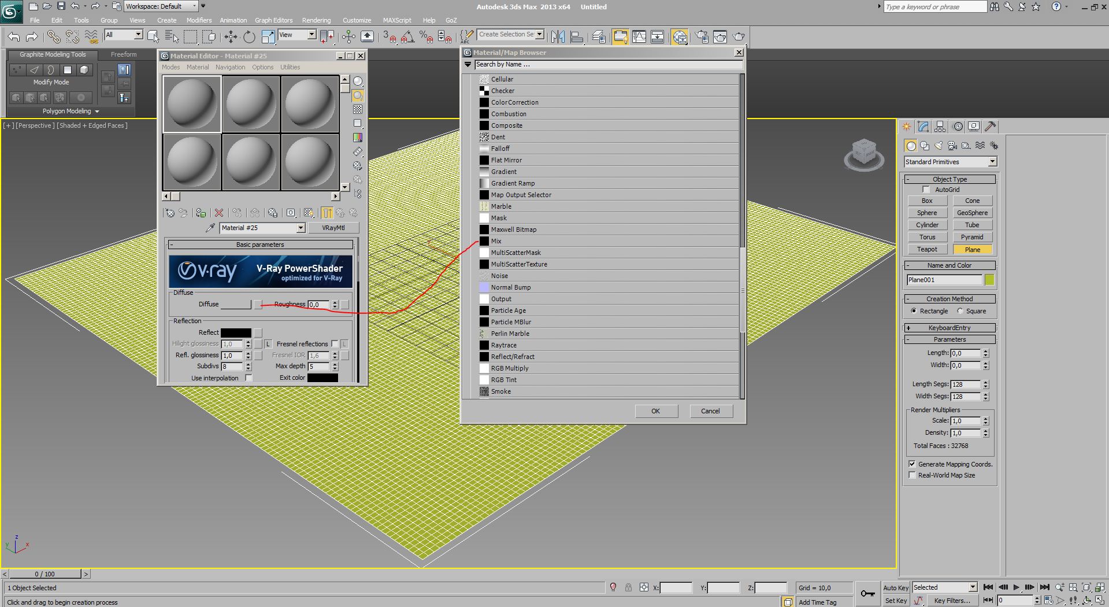
Task: Click the Teapot primitive button
Action: 927,250
